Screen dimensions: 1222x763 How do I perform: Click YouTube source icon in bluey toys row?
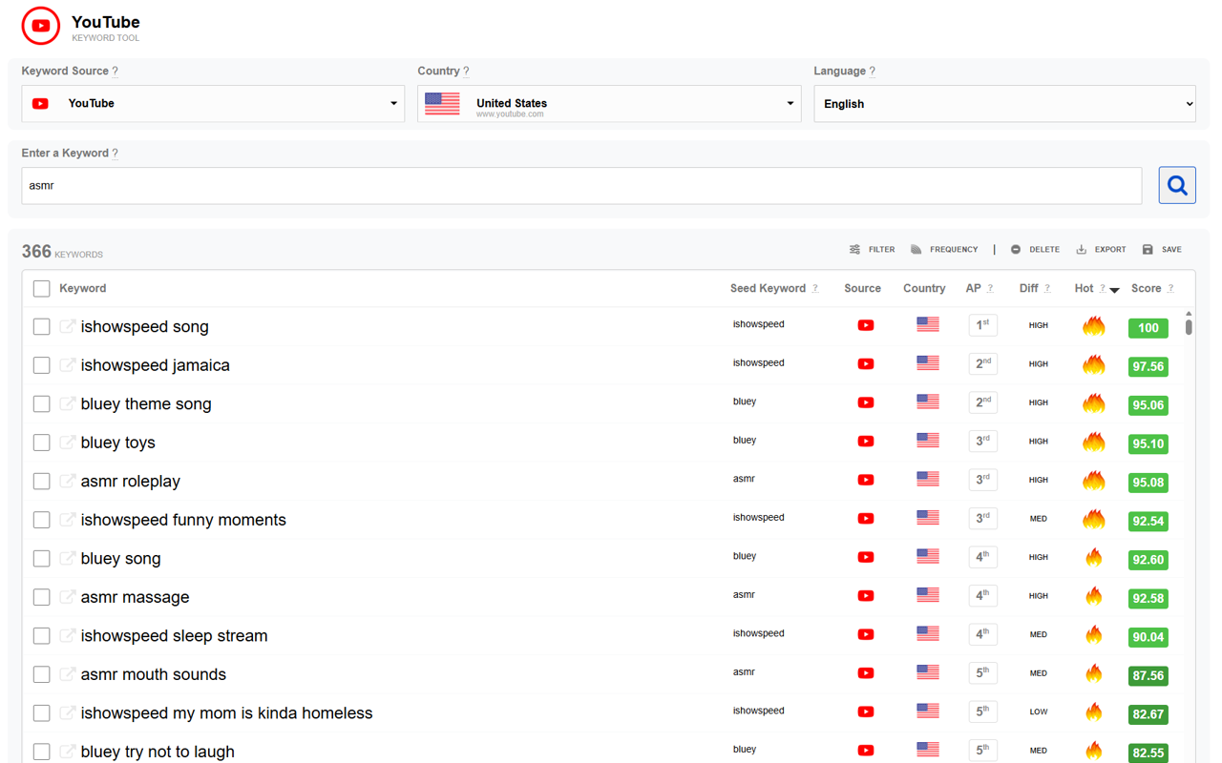click(866, 441)
